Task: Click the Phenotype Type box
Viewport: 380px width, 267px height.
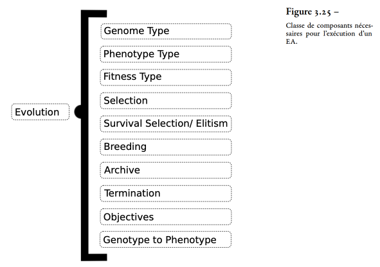Action: [166, 54]
